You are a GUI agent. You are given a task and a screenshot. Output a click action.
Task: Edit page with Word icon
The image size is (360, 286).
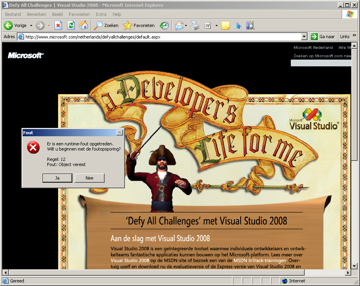click(x=208, y=25)
